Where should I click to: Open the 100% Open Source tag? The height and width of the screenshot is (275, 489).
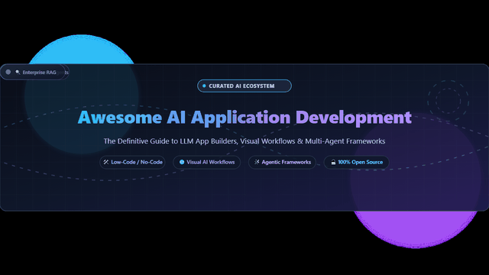(356, 162)
